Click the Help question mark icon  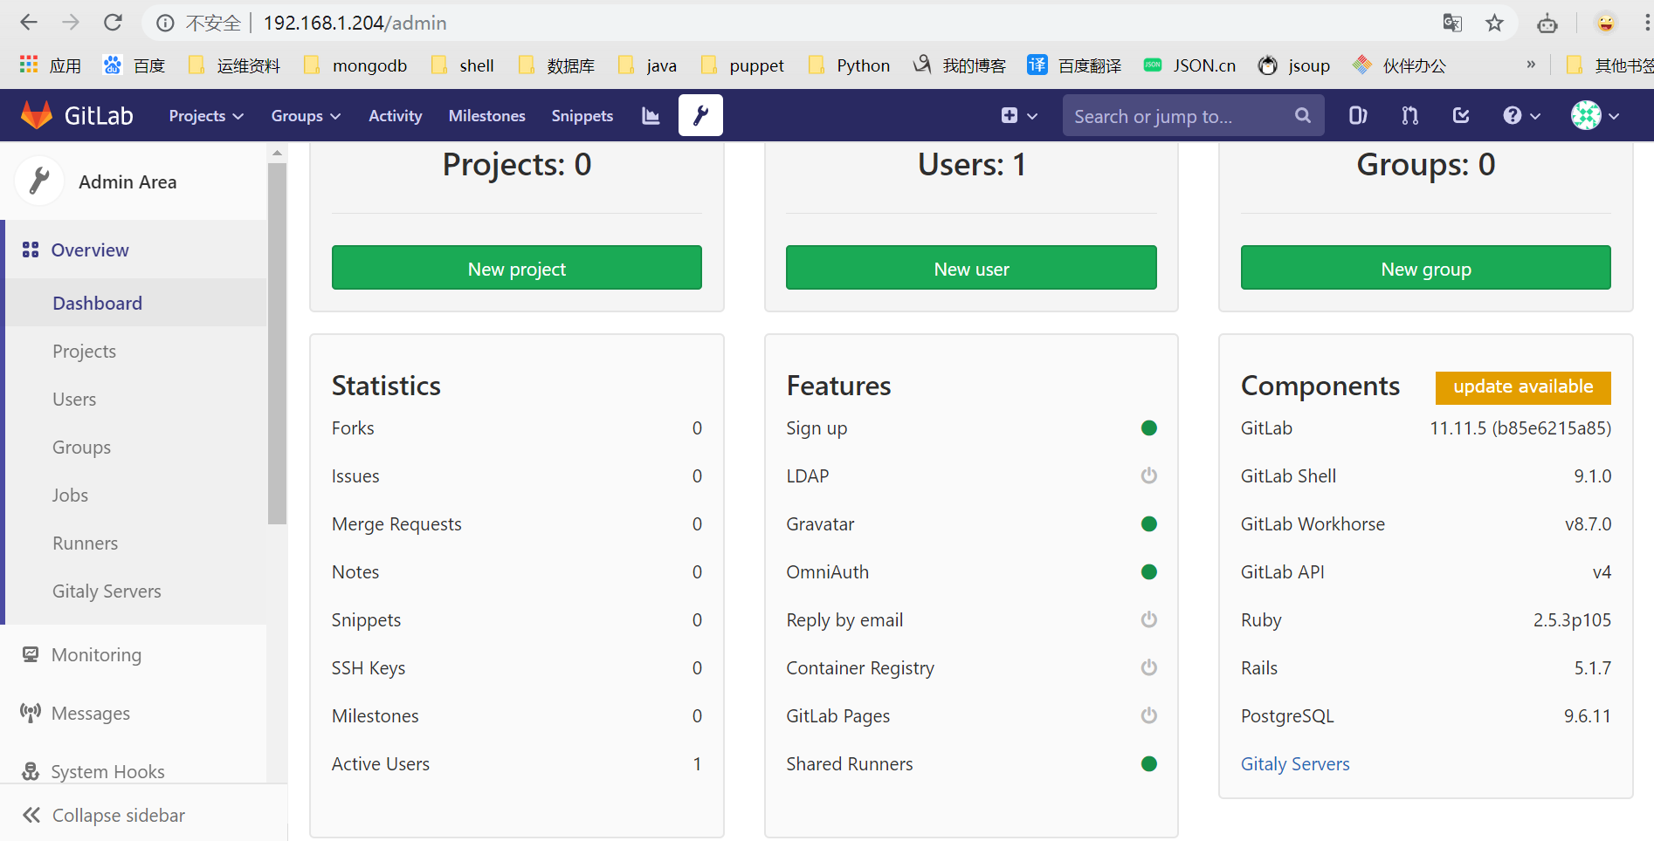tap(1513, 115)
